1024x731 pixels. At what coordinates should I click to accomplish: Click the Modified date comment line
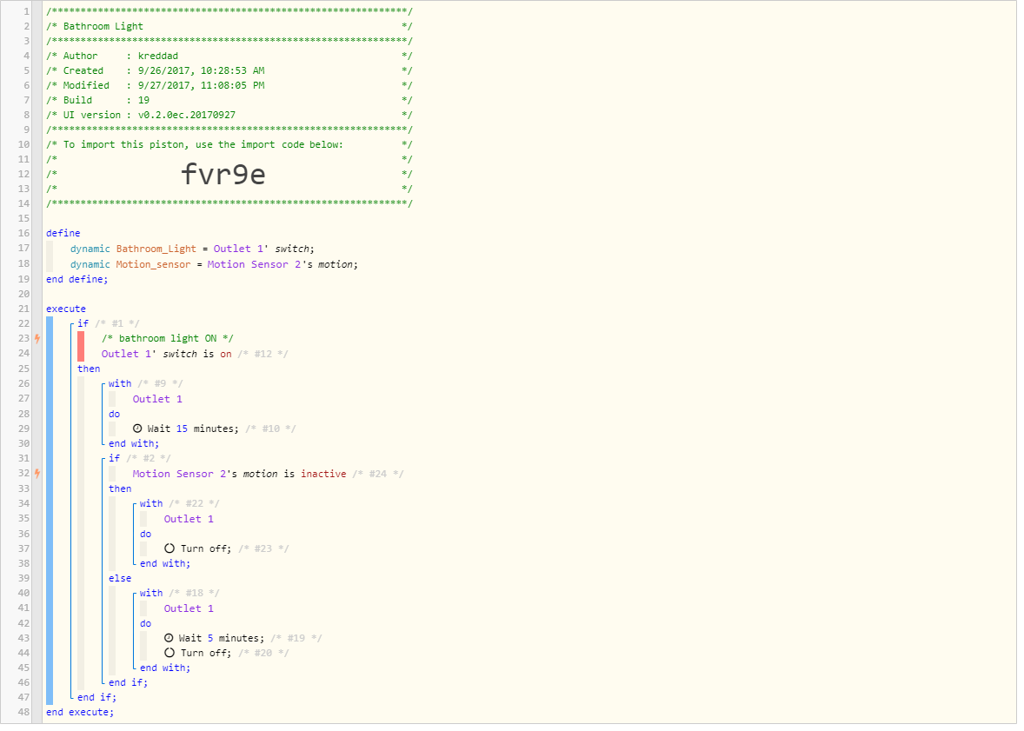[229, 85]
